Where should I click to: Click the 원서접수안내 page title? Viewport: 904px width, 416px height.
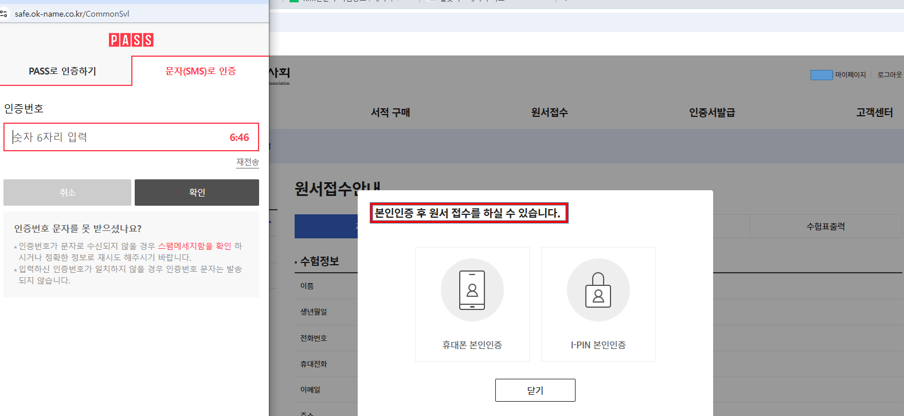338,189
